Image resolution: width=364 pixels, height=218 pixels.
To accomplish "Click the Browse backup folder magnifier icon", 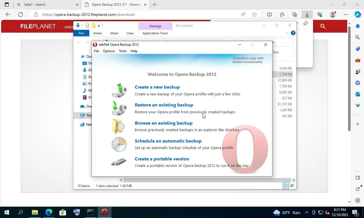I will point(119,126).
